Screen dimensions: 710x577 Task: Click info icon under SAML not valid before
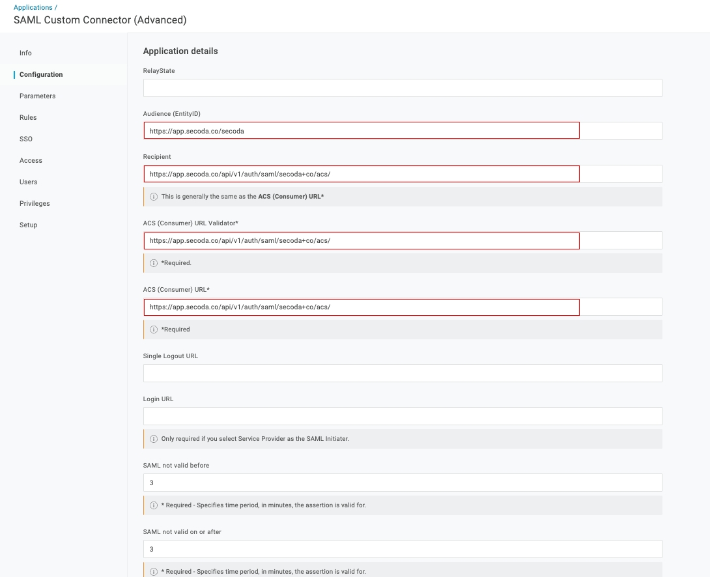(154, 505)
